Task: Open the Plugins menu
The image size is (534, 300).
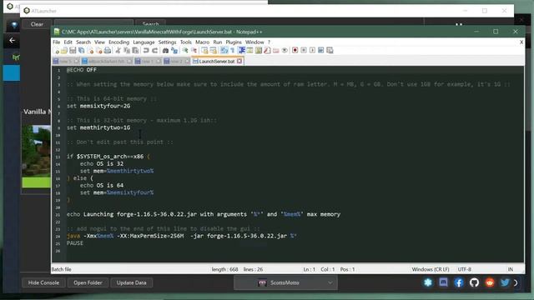Action: pyautogui.click(x=234, y=42)
